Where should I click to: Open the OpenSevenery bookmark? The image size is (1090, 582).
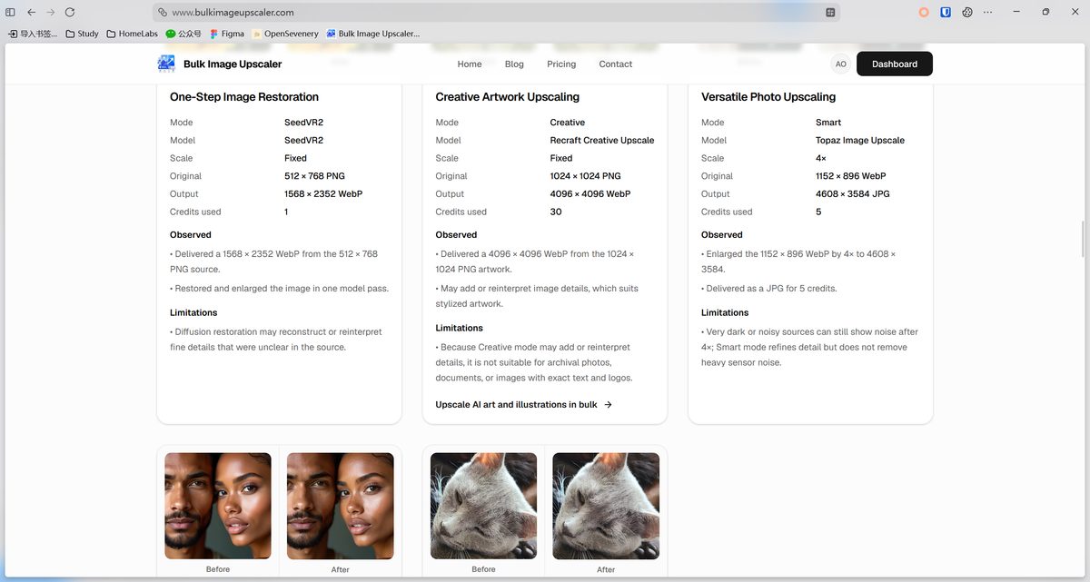pyautogui.click(x=285, y=34)
